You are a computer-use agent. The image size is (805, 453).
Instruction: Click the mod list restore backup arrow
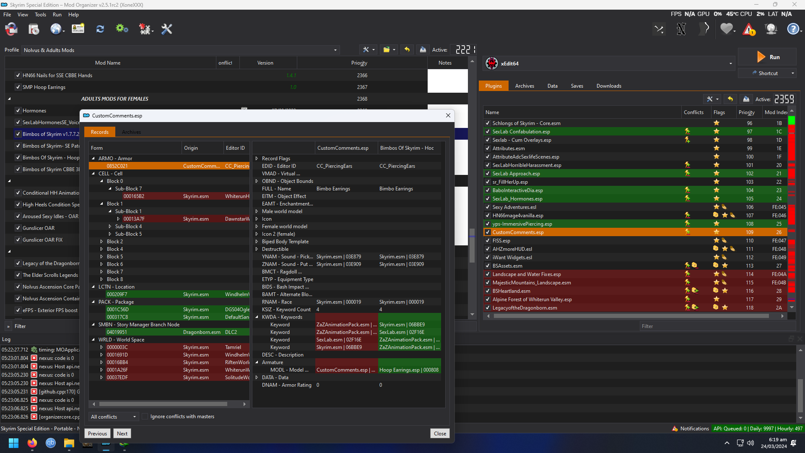[407, 49]
